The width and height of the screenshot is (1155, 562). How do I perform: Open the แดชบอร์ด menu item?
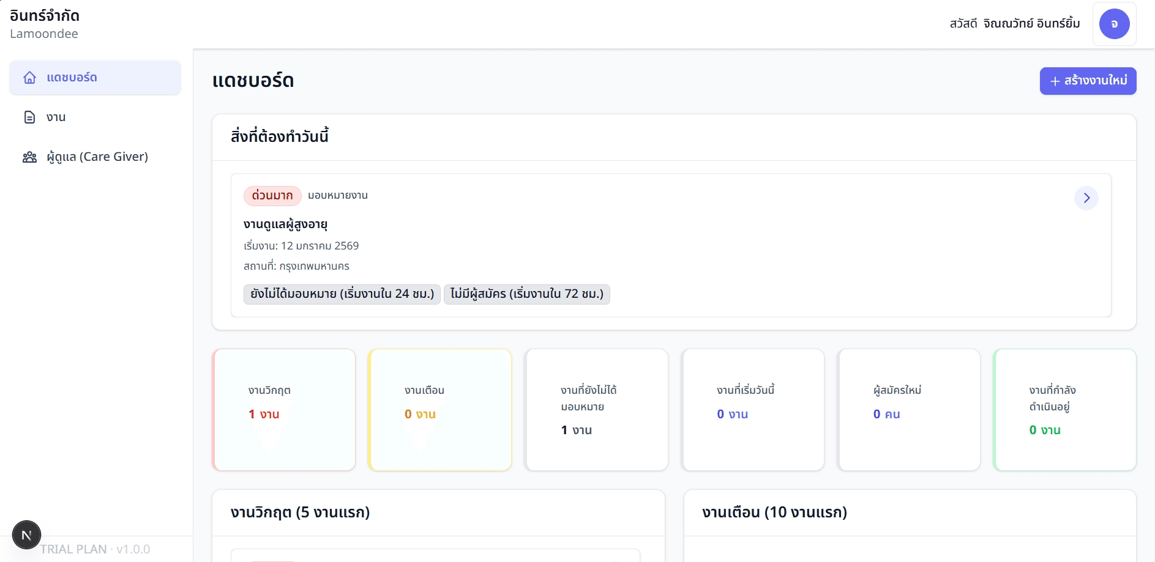pos(95,78)
